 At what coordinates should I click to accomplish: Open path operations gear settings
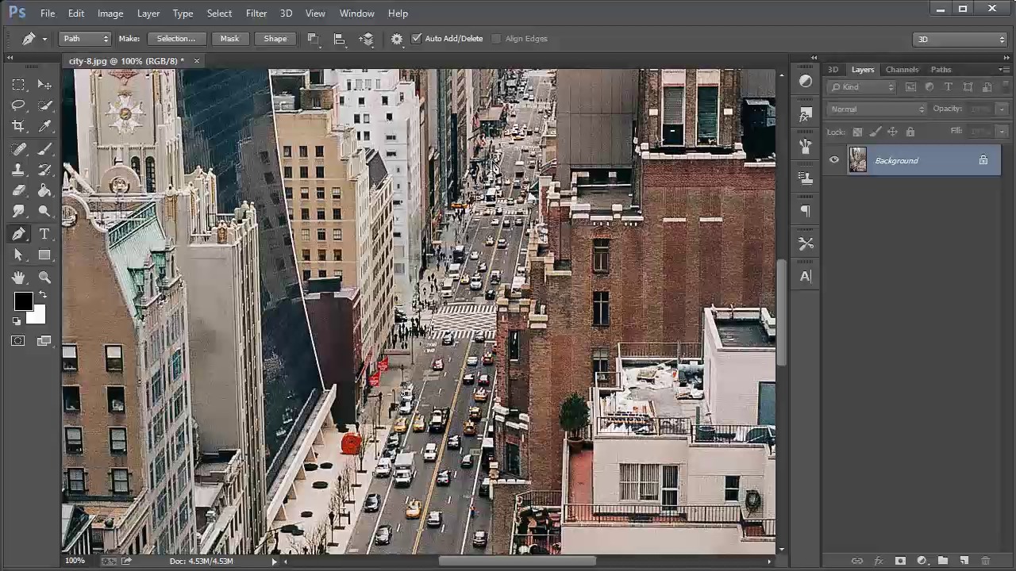click(x=397, y=39)
